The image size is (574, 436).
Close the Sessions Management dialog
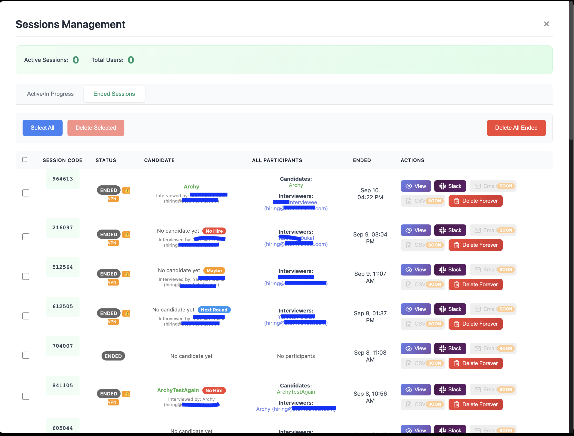click(x=546, y=24)
